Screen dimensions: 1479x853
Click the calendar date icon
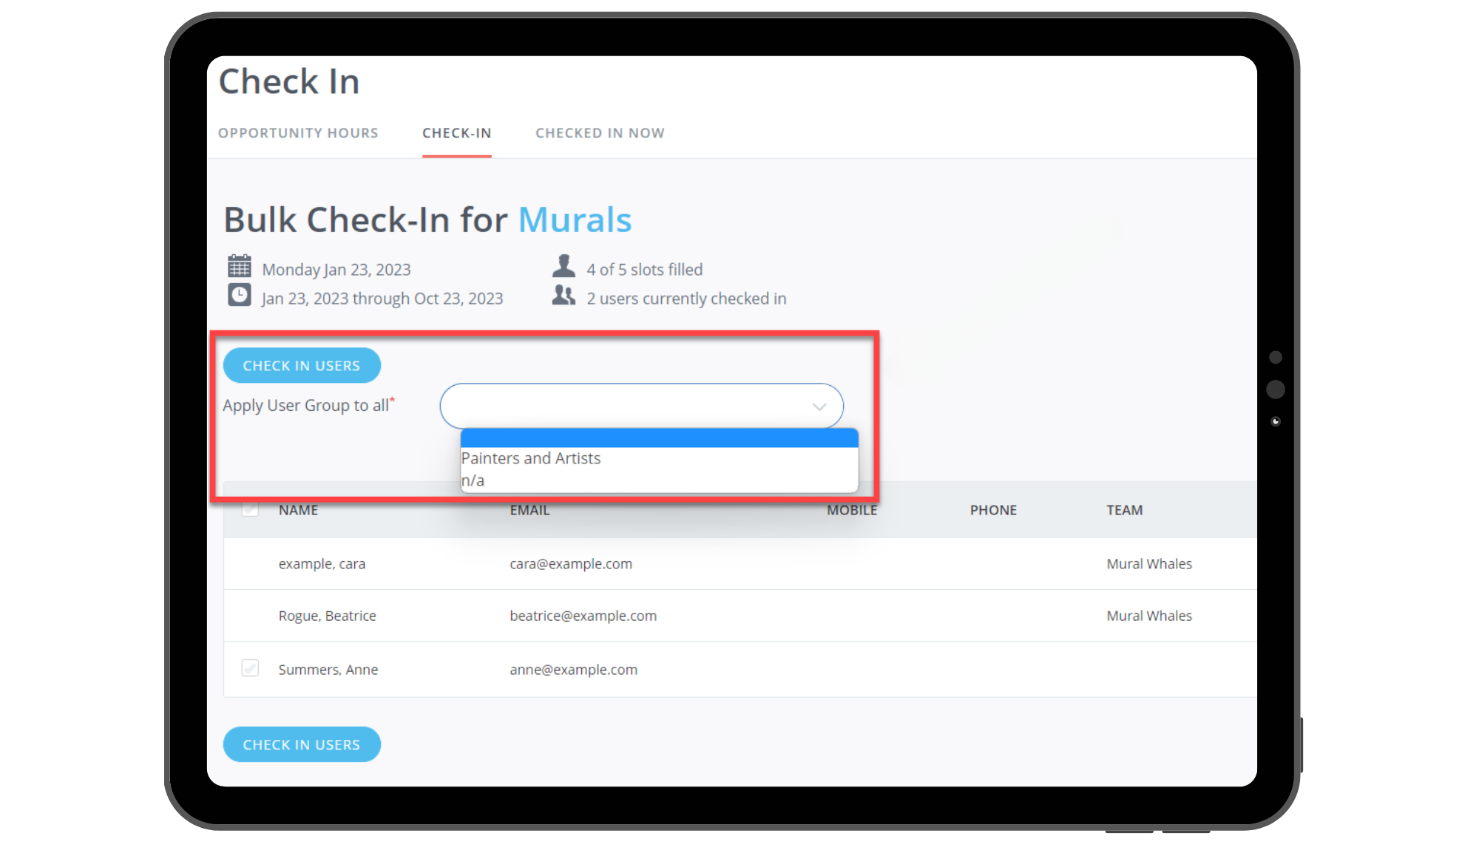click(239, 266)
